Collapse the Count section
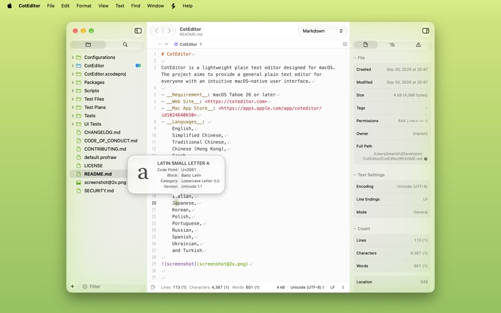The image size is (501, 313). pos(354,228)
